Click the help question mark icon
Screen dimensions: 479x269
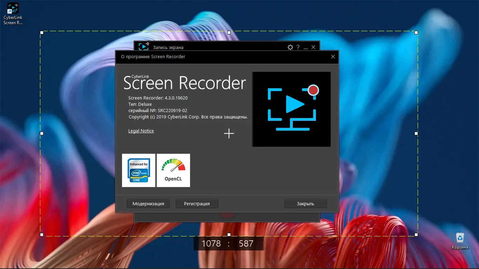click(x=298, y=47)
